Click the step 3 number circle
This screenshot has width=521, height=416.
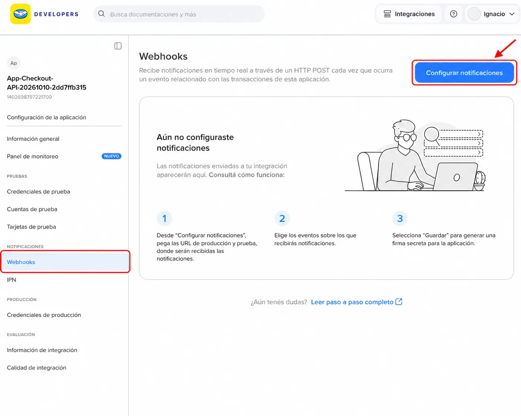400,218
